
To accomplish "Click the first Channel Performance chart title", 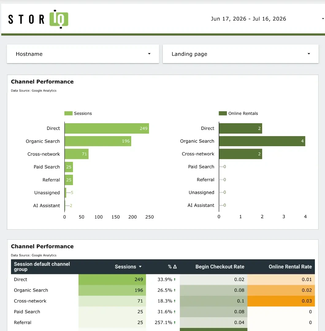I will point(42,82).
